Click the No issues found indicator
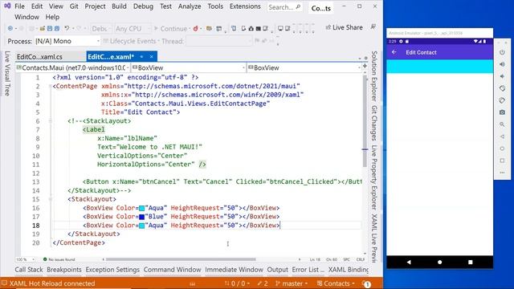514x289 pixels. coord(59,259)
